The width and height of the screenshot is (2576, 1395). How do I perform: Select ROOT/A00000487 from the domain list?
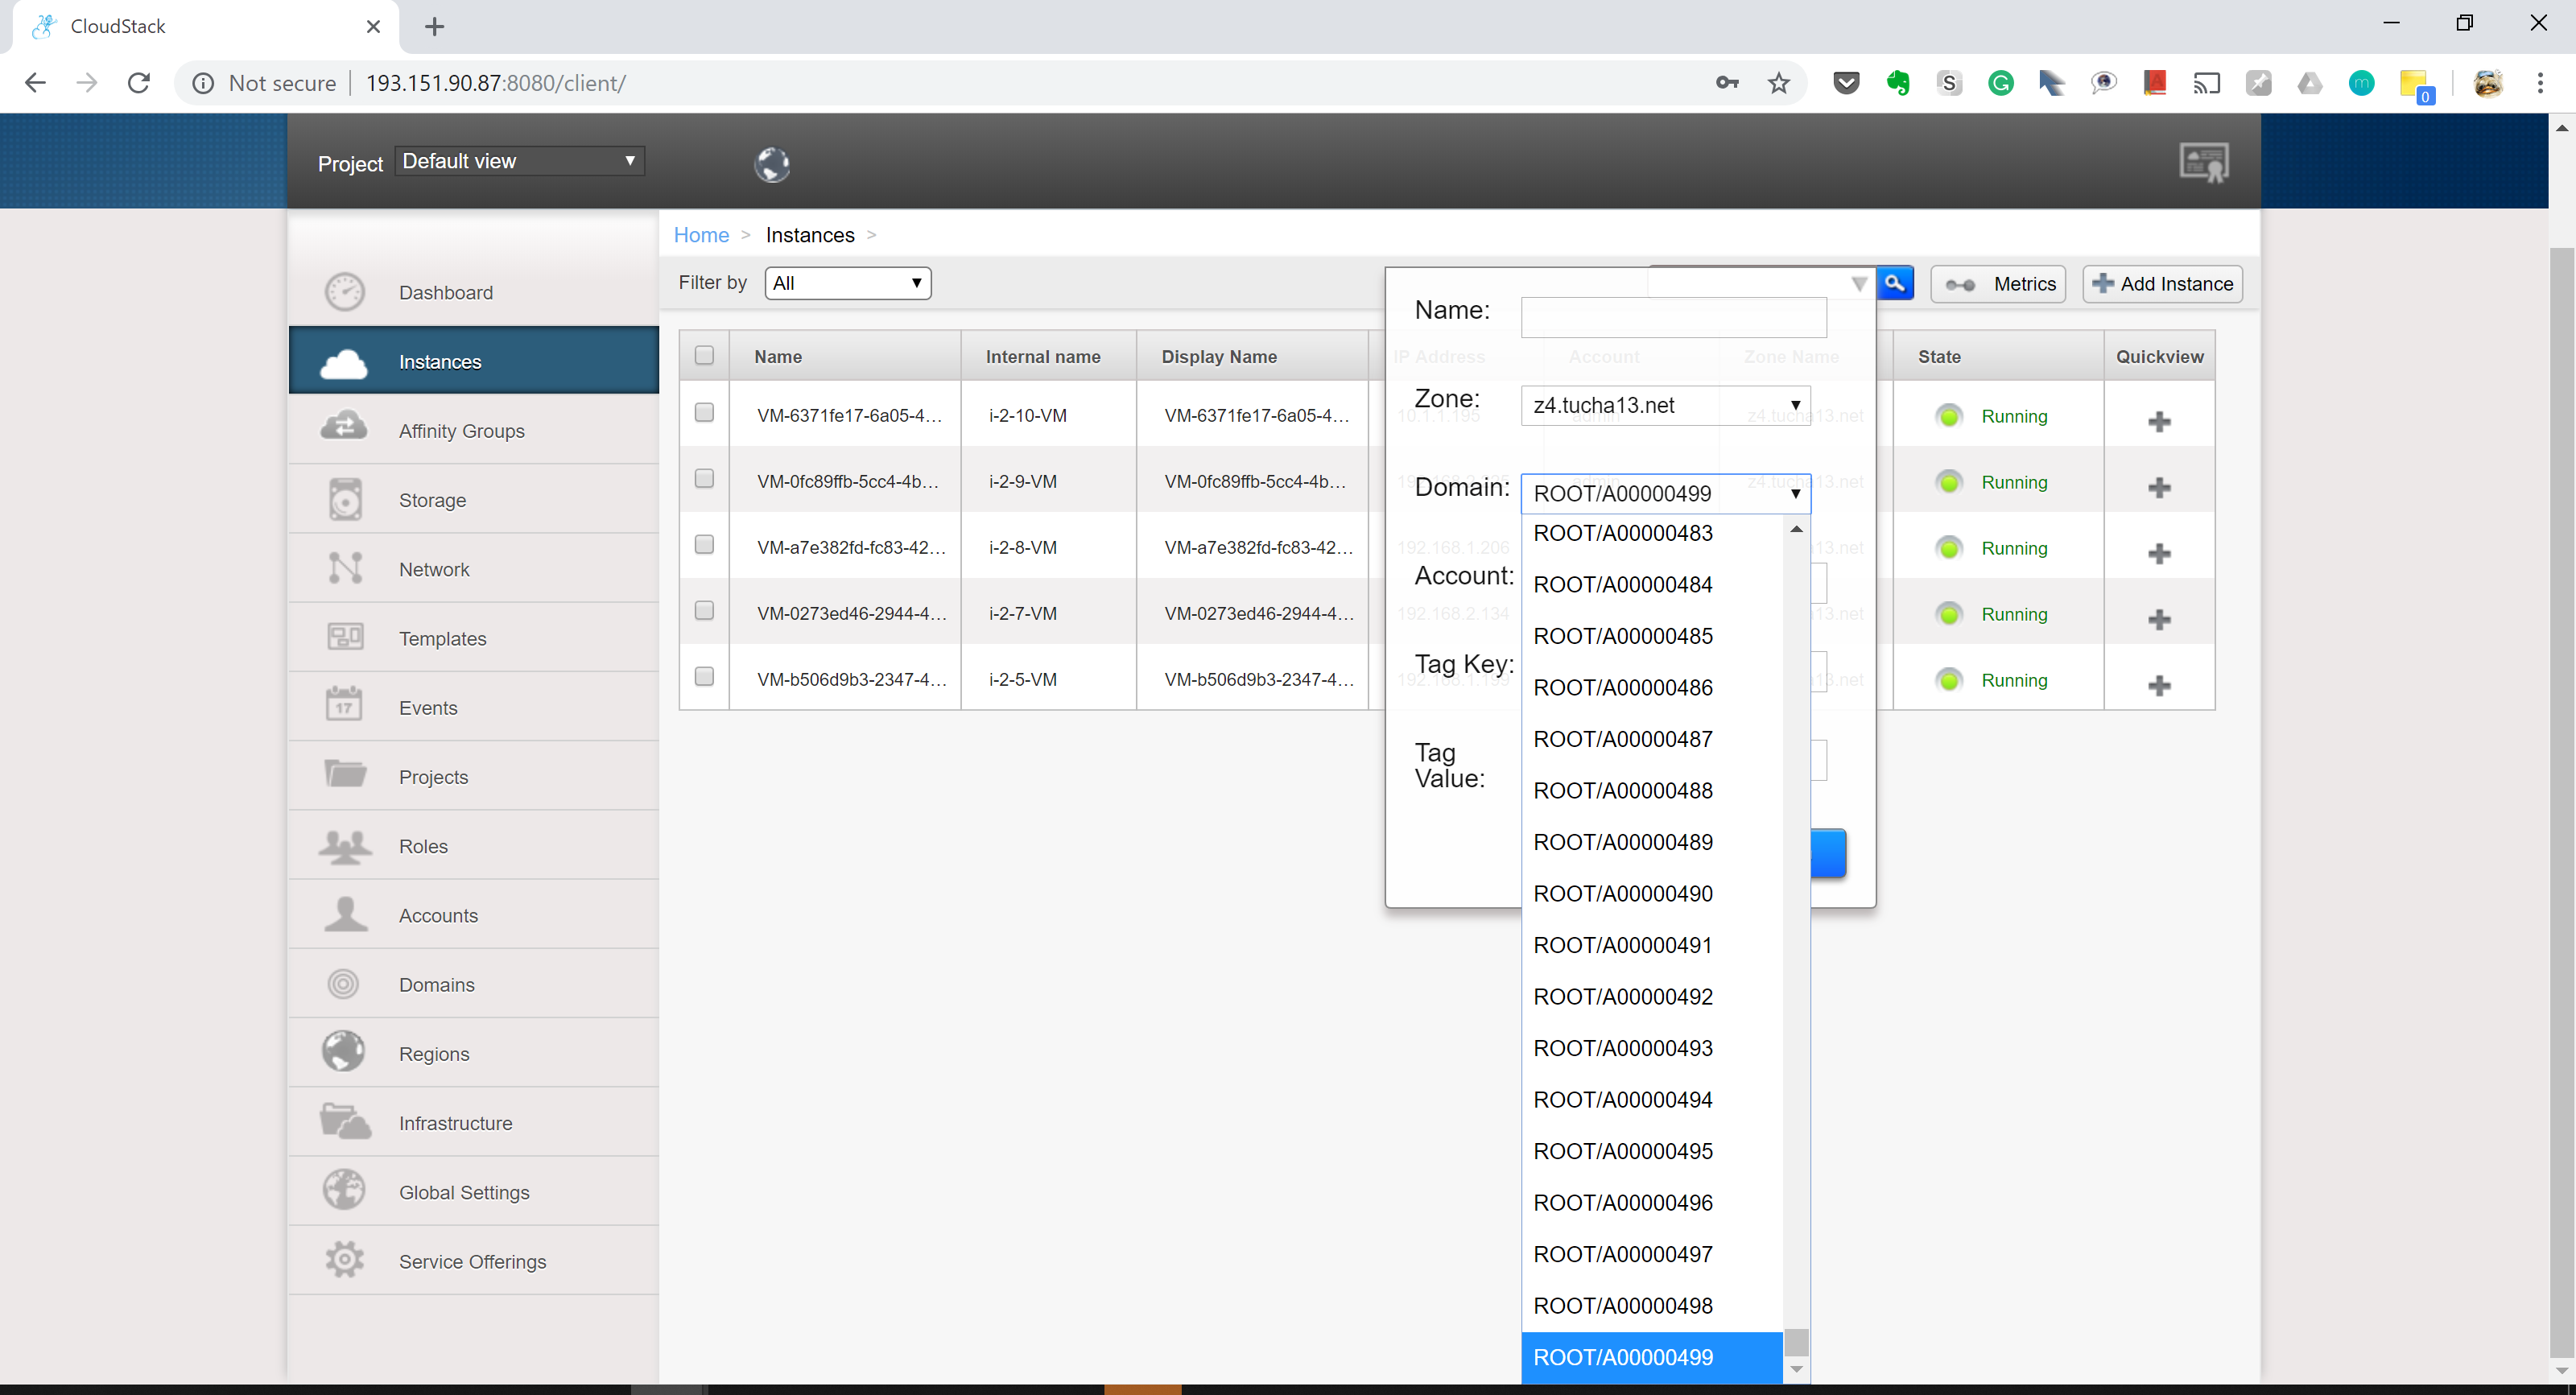click(1652, 739)
